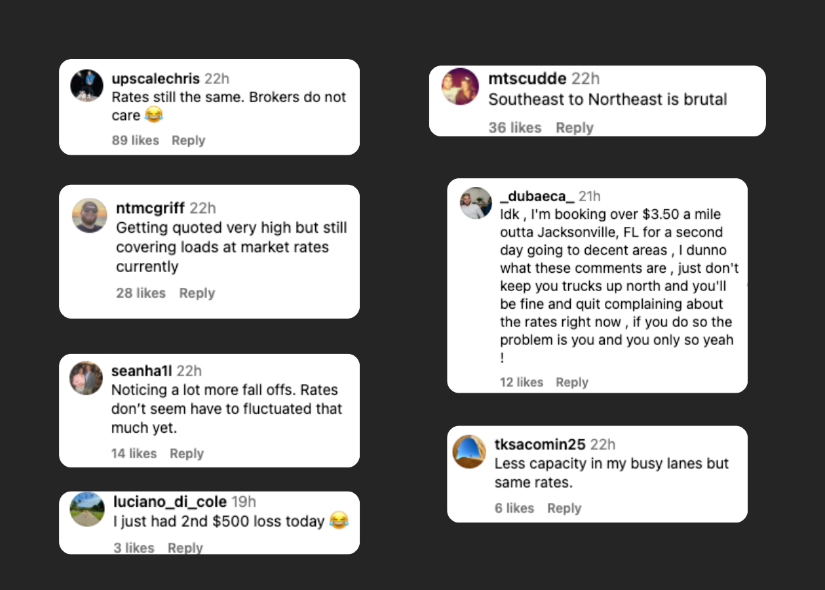This screenshot has height=590, width=825.
Task: Click the luciano_di_cole username
Action: point(170,502)
